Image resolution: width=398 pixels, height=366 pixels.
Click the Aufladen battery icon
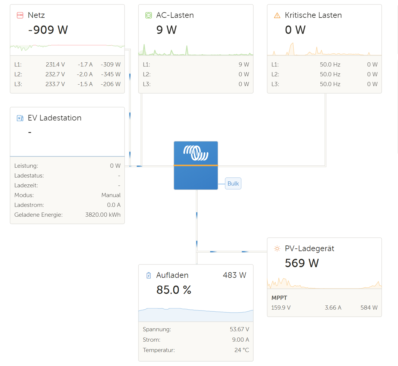tap(149, 275)
